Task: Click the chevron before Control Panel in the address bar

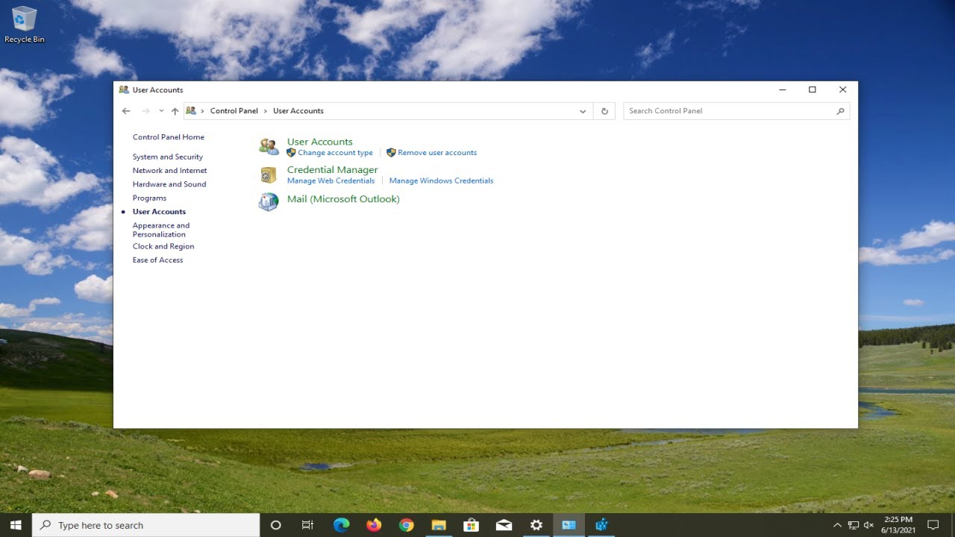Action: [202, 111]
